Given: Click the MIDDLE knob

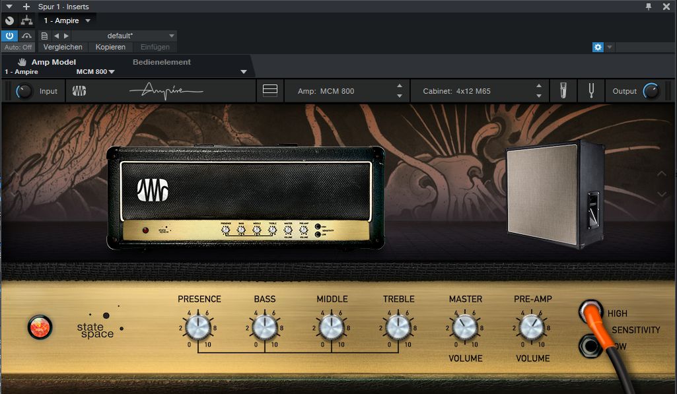Looking at the screenshot, I should click(x=331, y=327).
